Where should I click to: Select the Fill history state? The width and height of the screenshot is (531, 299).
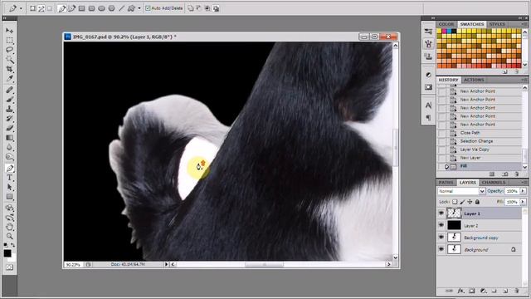pyautogui.click(x=480, y=166)
